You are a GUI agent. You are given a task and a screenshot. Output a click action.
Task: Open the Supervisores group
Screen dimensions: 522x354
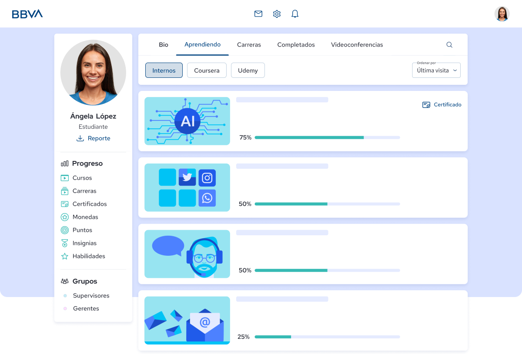pyautogui.click(x=91, y=296)
